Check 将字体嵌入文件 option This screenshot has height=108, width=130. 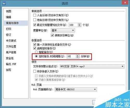(35, 71)
